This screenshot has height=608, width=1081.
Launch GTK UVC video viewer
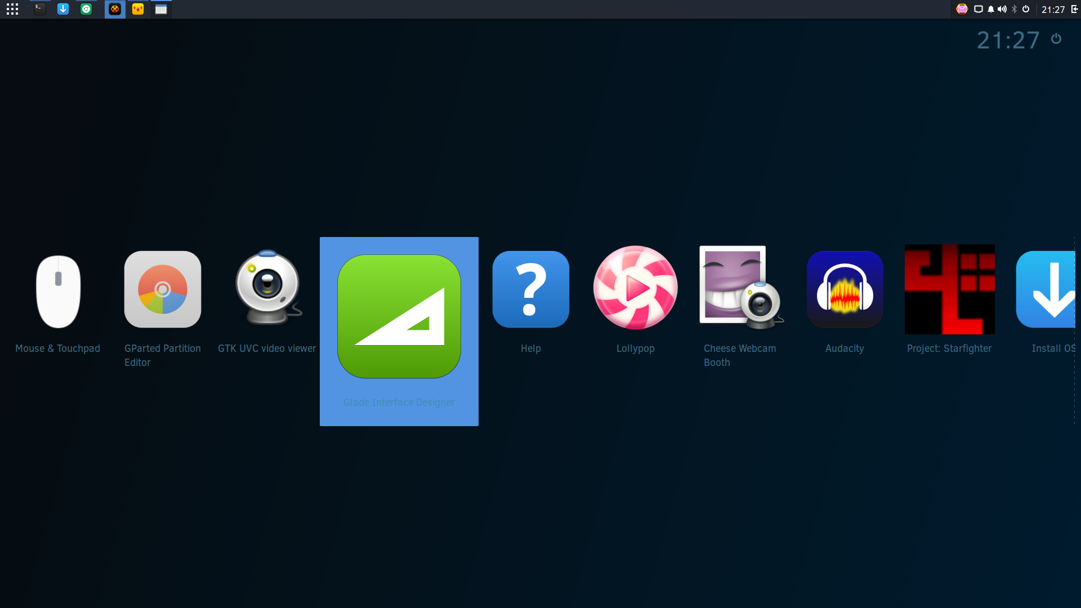(x=268, y=288)
